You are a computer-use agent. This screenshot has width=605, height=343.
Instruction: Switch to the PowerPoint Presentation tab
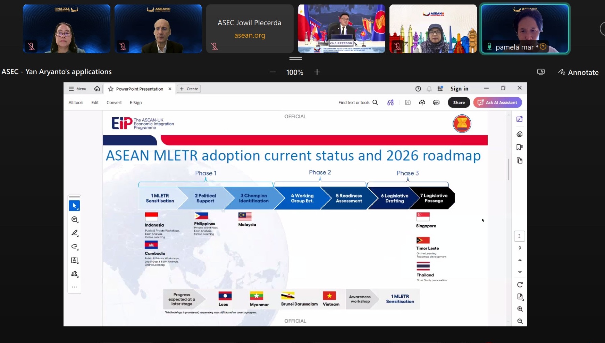point(140,89)
